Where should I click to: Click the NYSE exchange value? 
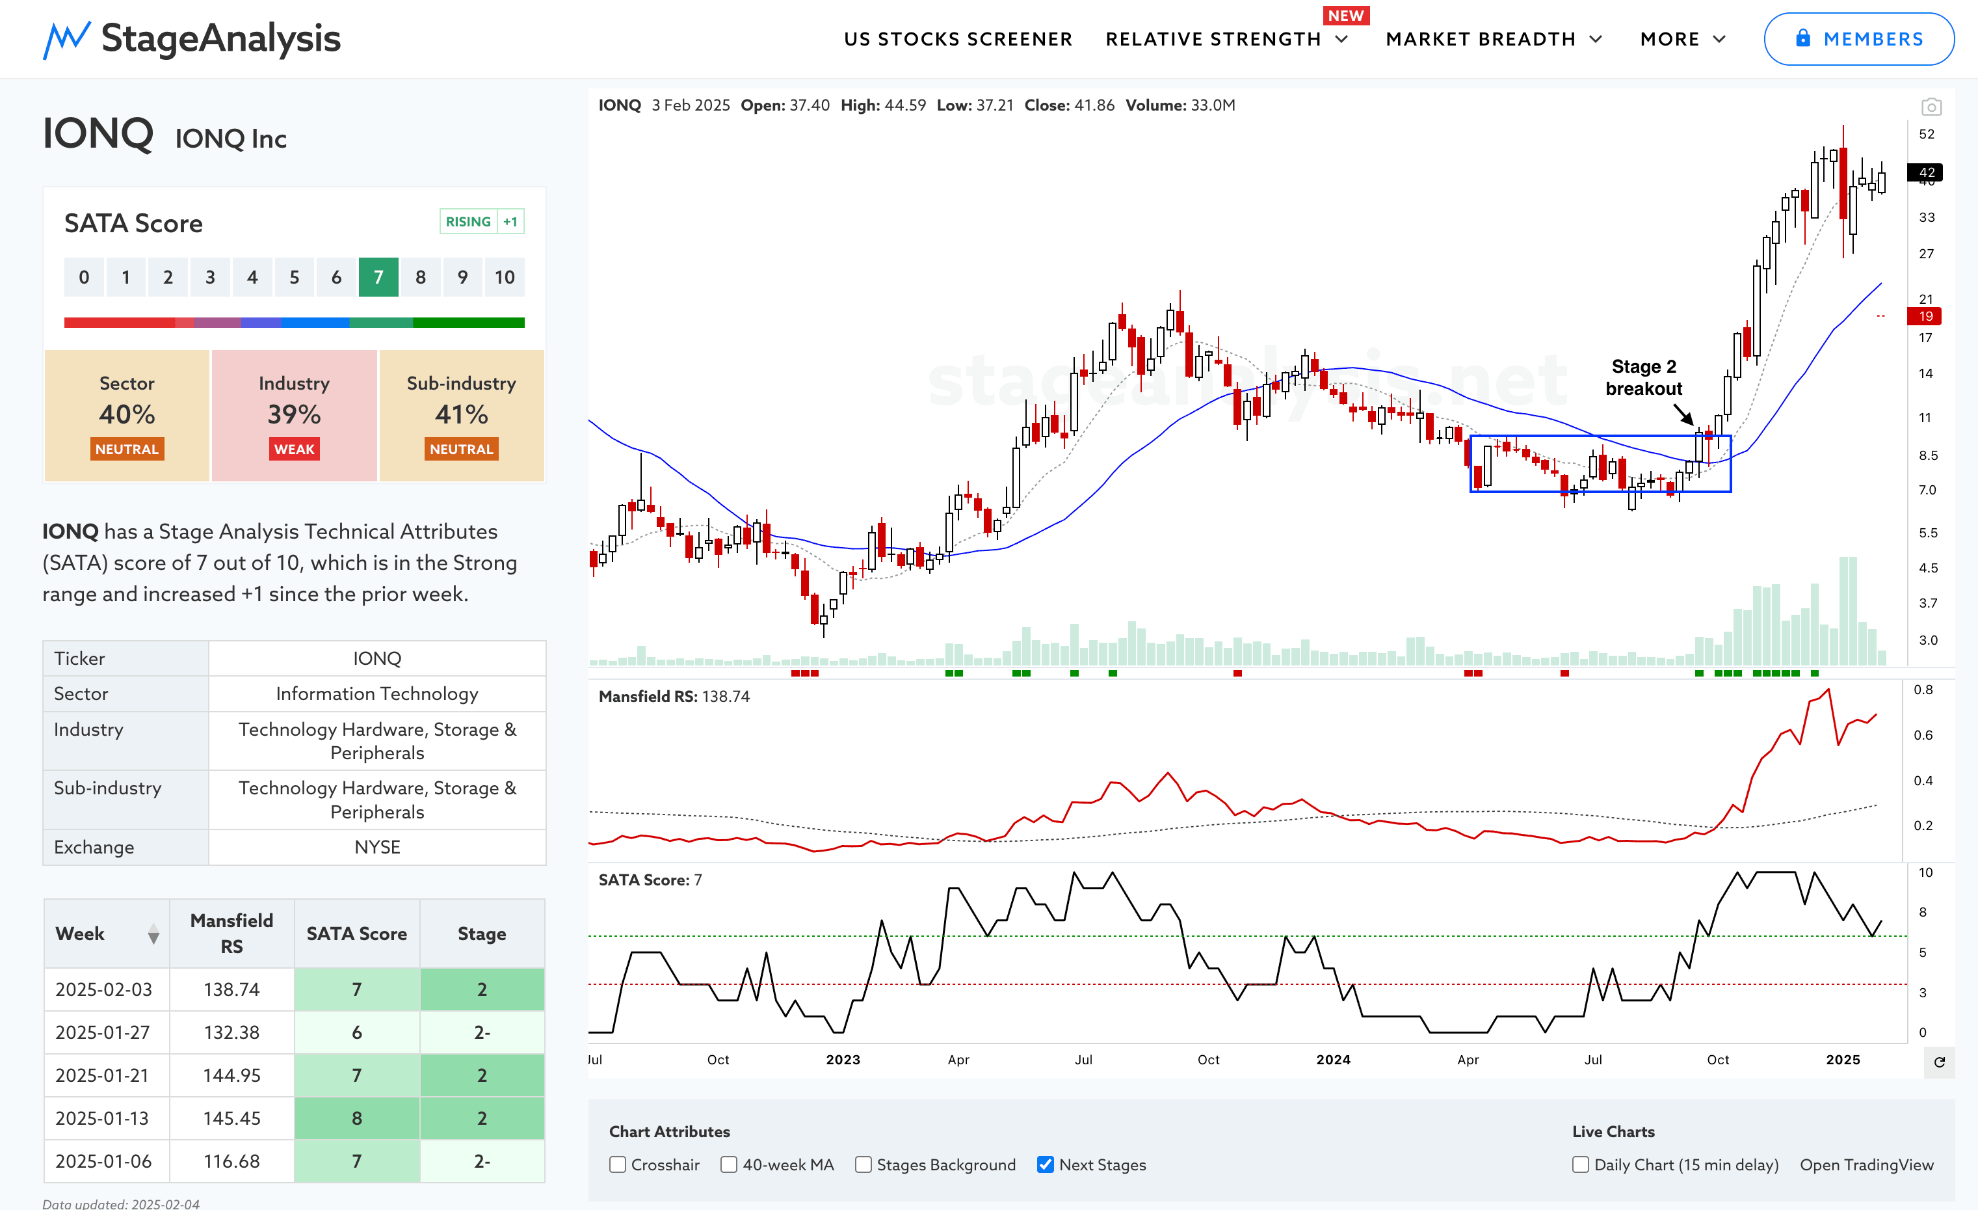(x=377, y=847)
